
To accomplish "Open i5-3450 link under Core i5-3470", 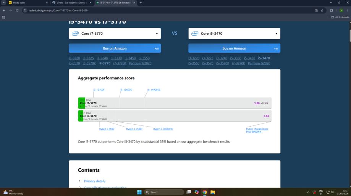I will 249,58.
